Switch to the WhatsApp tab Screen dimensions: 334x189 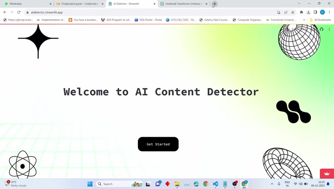(27, 4)
